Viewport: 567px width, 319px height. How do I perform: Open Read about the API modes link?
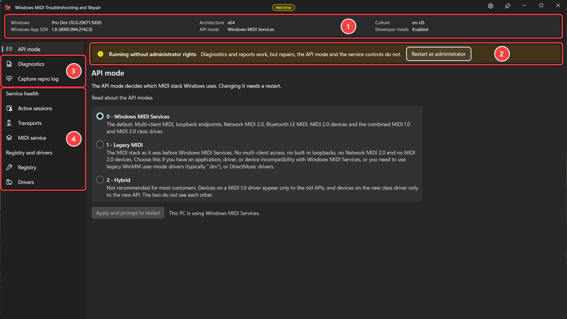tap(122, 98)
